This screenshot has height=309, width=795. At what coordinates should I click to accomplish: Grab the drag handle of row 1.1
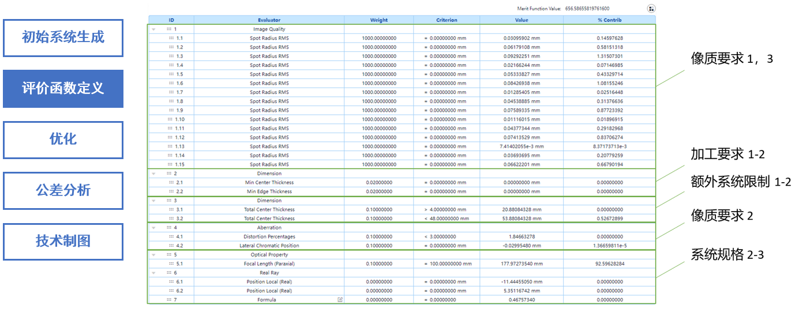click(171, 38)
